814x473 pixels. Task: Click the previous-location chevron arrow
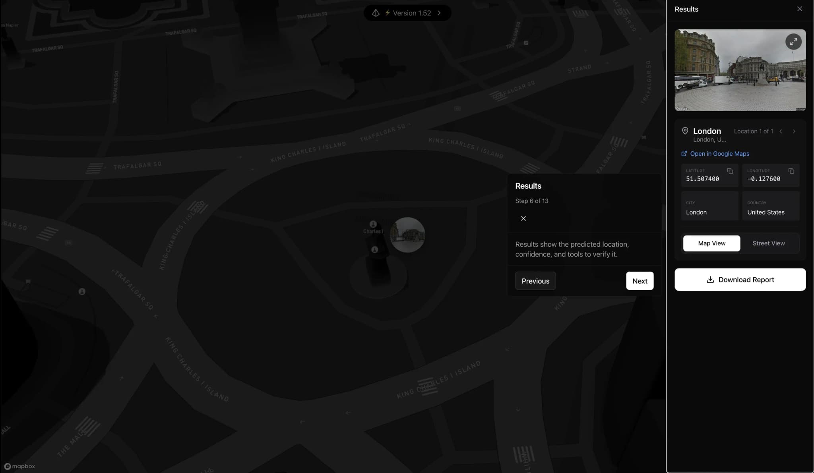(781, 131)
